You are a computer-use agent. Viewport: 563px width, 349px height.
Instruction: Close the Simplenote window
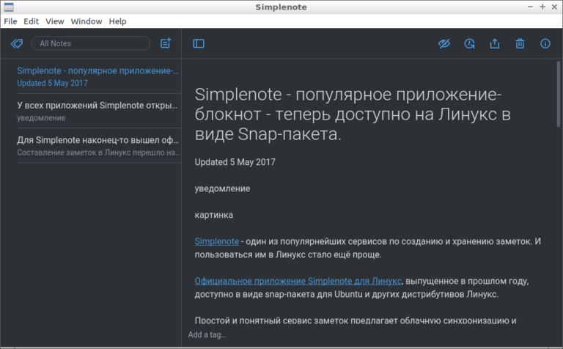(554, 7)
